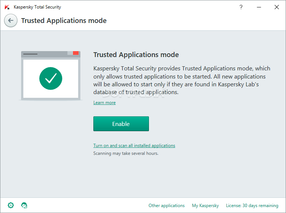
Task: Click the red square in window illustration
Action: (76, 53)
